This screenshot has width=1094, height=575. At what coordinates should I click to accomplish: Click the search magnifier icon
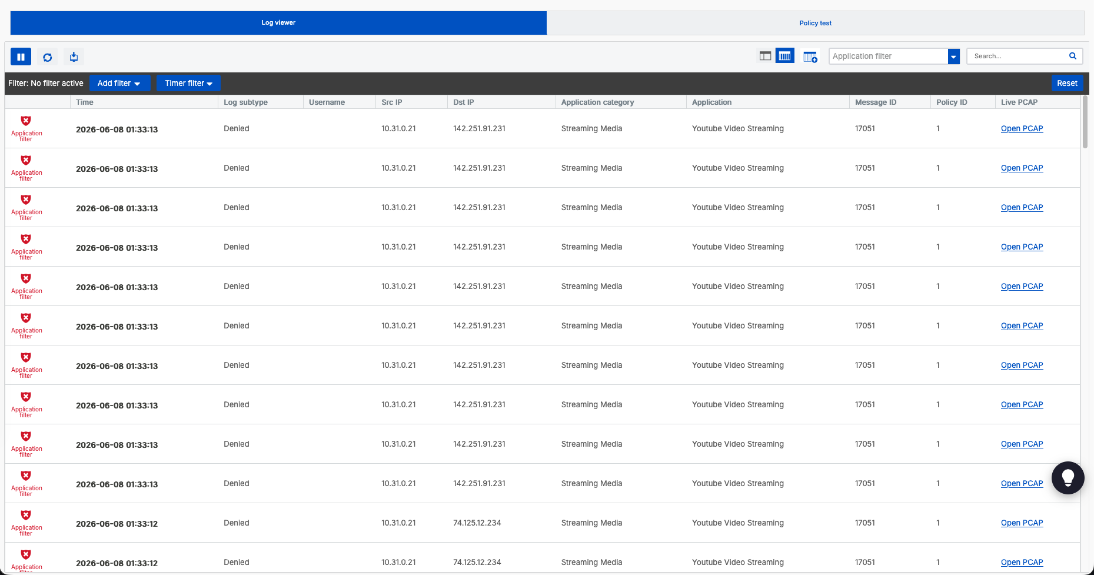[1072, 56]
